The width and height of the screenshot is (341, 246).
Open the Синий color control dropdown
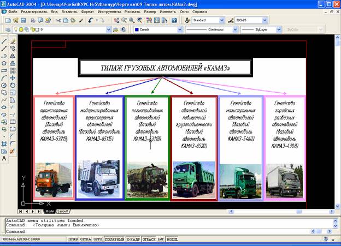point(180,29)
